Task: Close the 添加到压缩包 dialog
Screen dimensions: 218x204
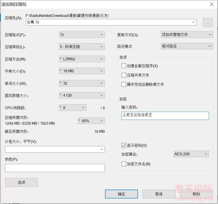Action: coord(212,4)
